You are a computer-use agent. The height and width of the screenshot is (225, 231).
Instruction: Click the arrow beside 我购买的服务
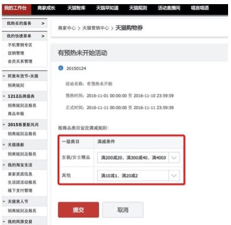[43, 23]
